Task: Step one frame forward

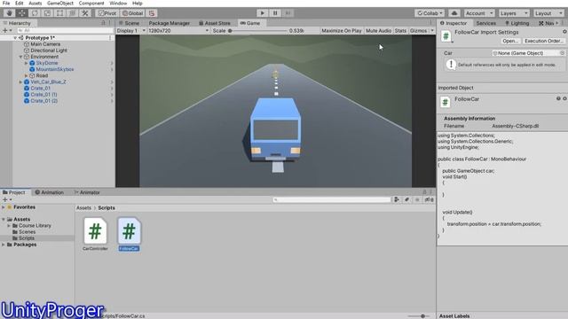Action: (x=288, y=13)
